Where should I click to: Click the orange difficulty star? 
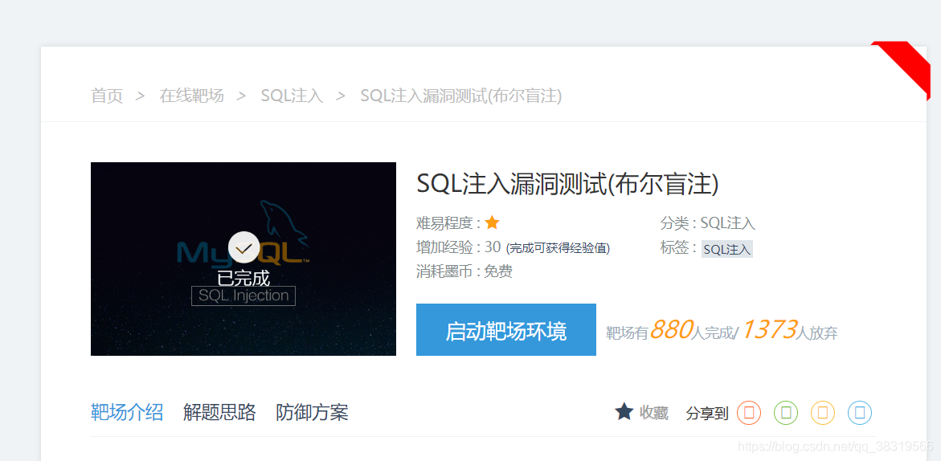(x=492, y=223)
